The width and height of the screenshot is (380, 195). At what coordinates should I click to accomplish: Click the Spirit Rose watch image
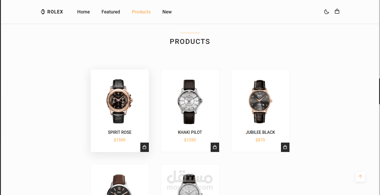(x=120, y=101)
